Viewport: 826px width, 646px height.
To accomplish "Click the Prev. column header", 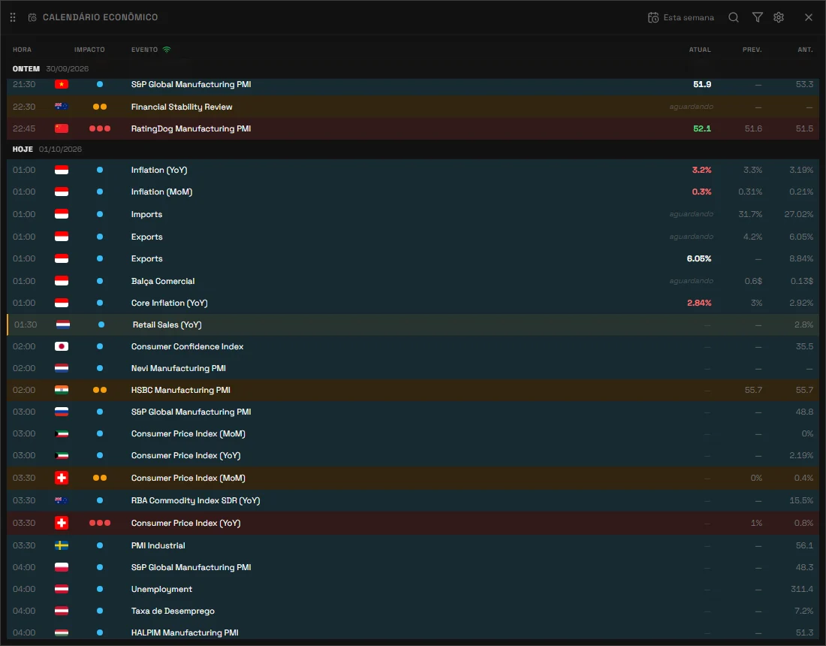I will click(752, 50).
